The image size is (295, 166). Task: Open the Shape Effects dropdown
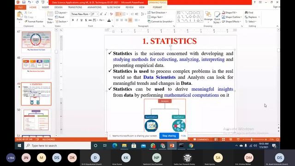pyautogui.click(x=231, y=22)
